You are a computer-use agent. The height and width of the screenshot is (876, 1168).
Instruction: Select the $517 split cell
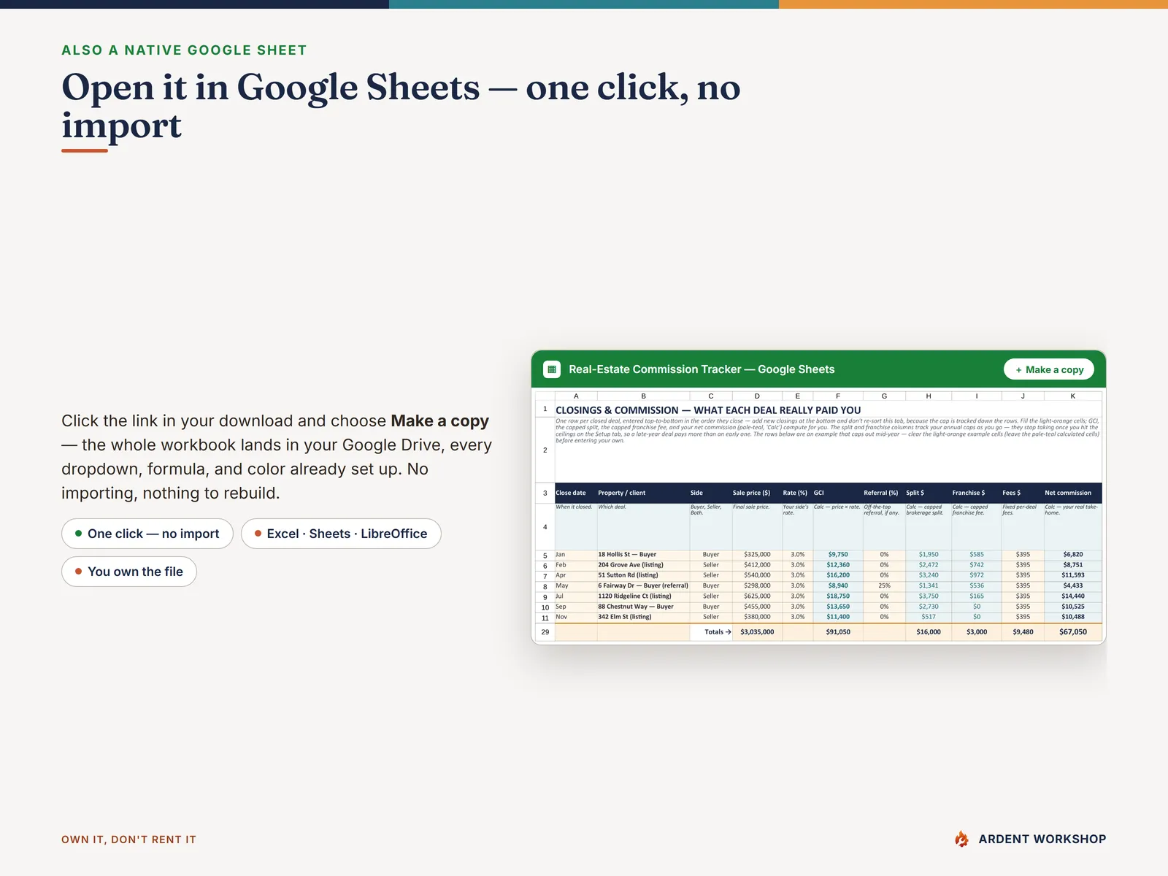point(929,617)
